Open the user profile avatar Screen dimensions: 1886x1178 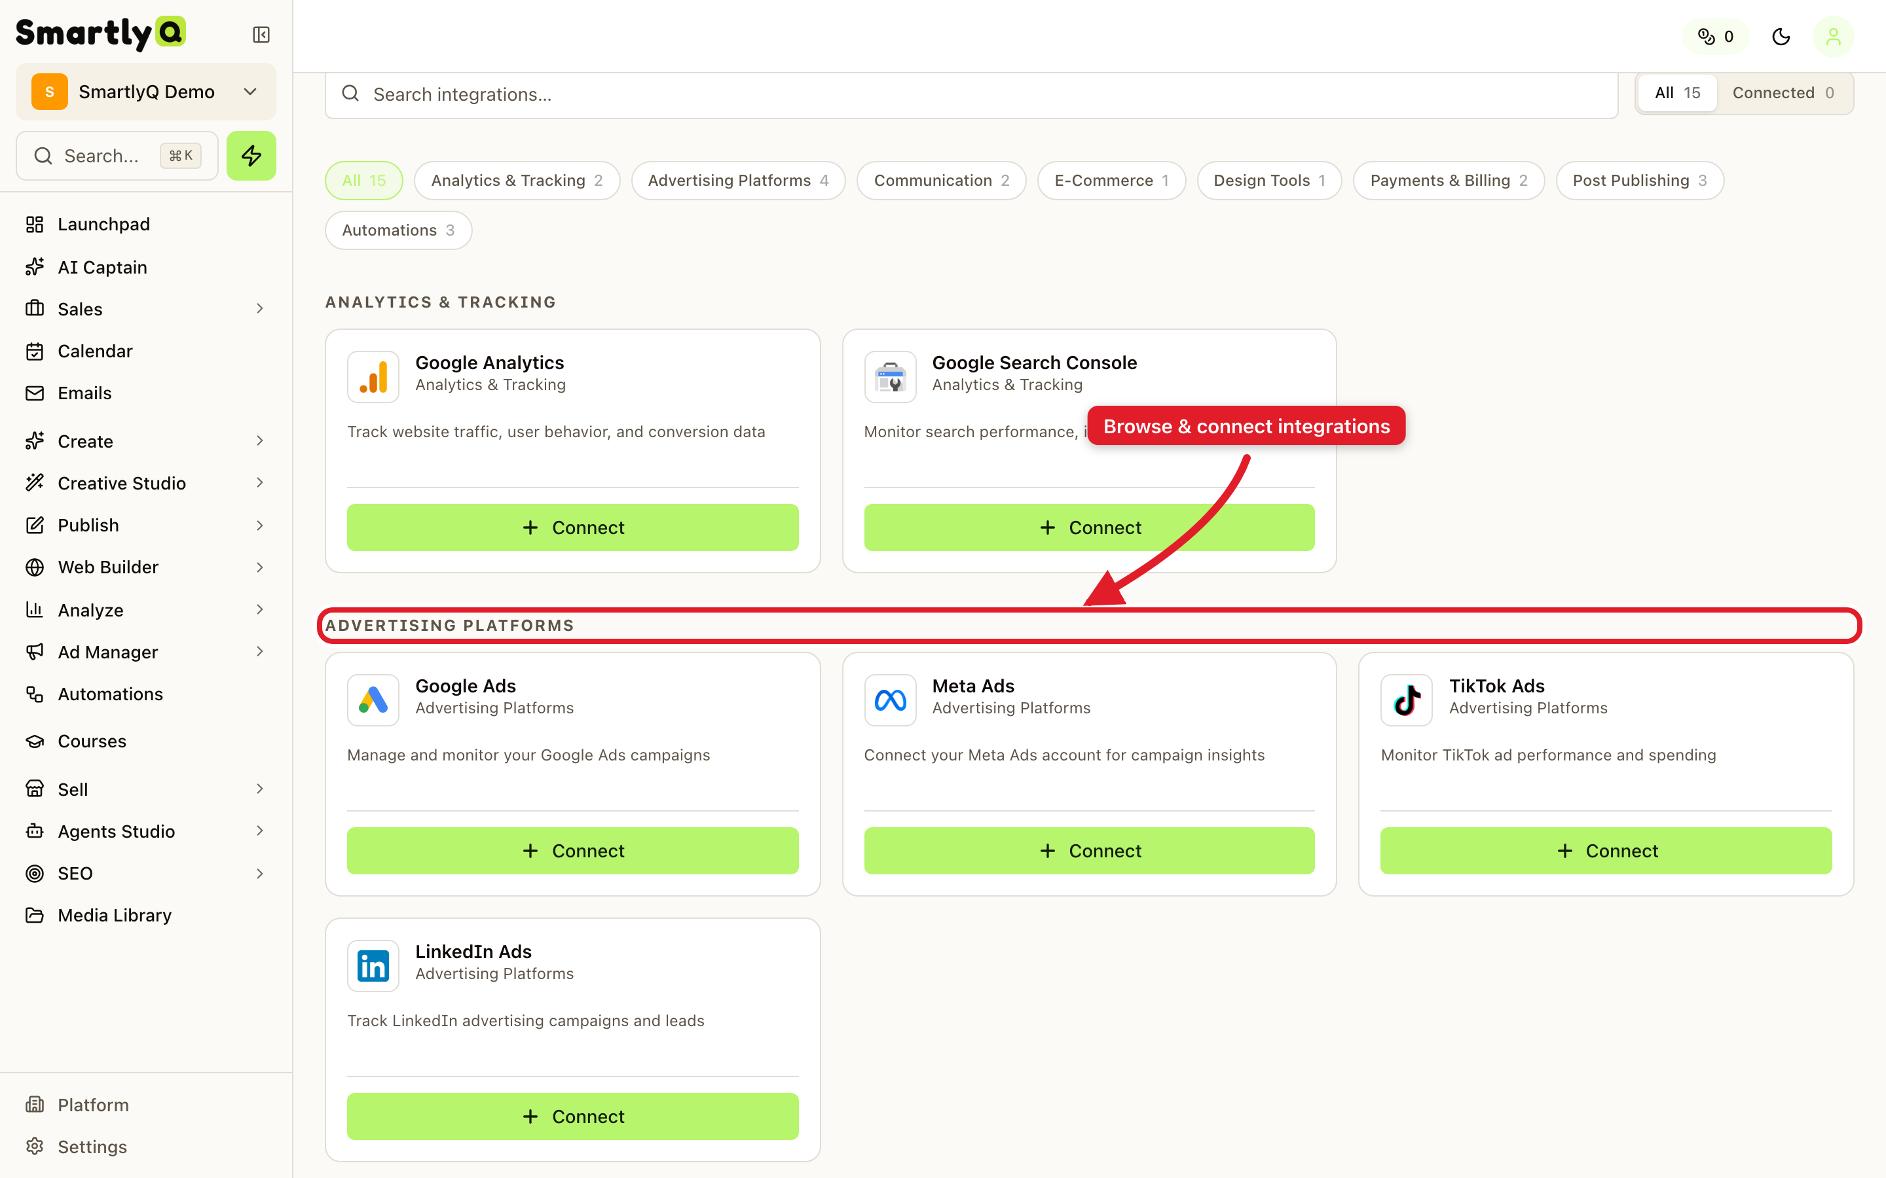(1833, 37)
